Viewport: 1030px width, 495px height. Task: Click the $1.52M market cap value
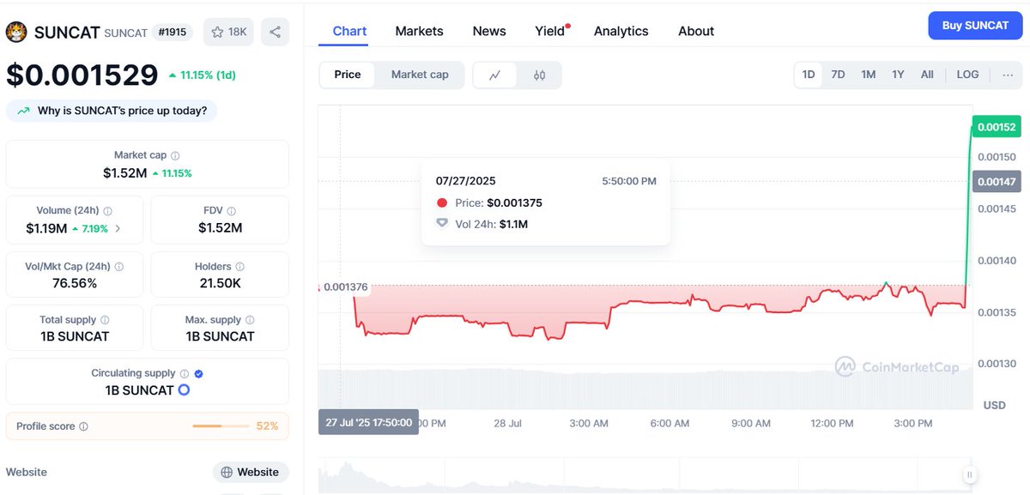125,173
